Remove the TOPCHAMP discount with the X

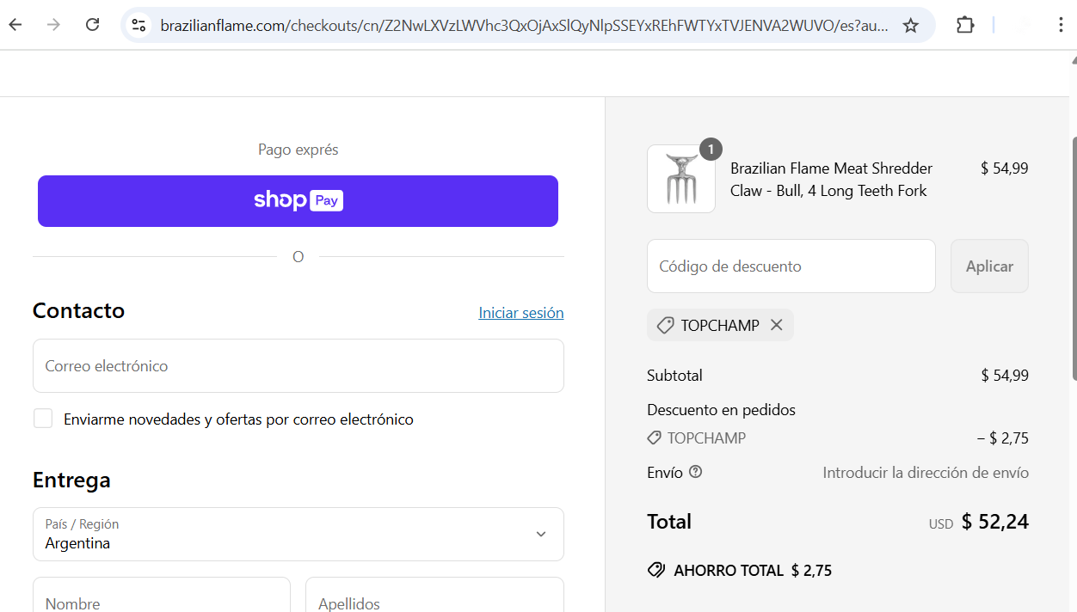coord(776,325)
